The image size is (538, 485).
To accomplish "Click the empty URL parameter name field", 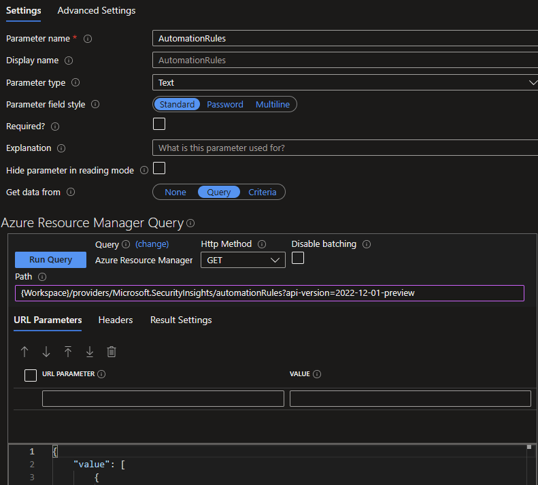I will pyautogui.click(x=163, y=399).
